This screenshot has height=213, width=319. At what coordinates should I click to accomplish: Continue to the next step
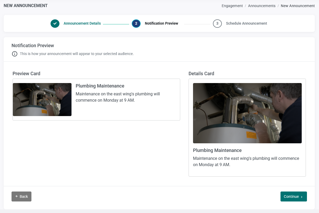(294, 196)
